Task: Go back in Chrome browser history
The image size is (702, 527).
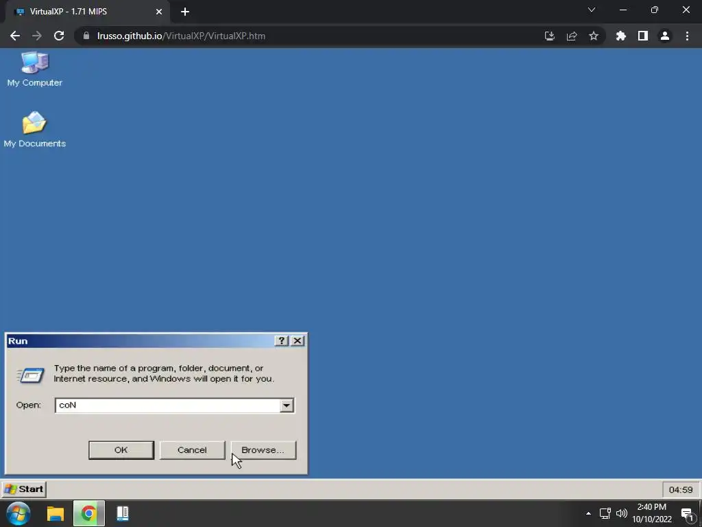Action: (15, 36)
